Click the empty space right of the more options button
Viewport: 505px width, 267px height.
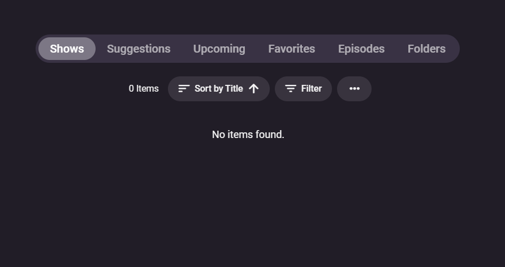418,89
